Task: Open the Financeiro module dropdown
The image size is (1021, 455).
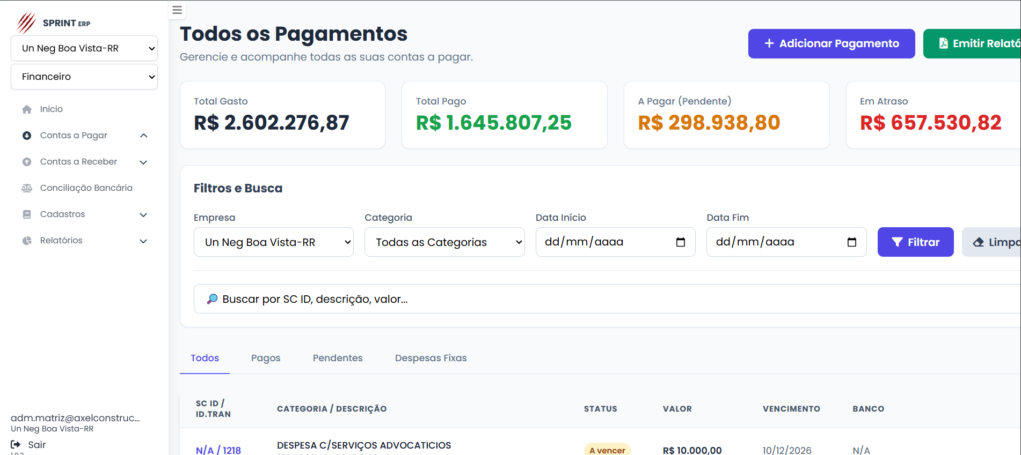Action: [x=84, y=77]
